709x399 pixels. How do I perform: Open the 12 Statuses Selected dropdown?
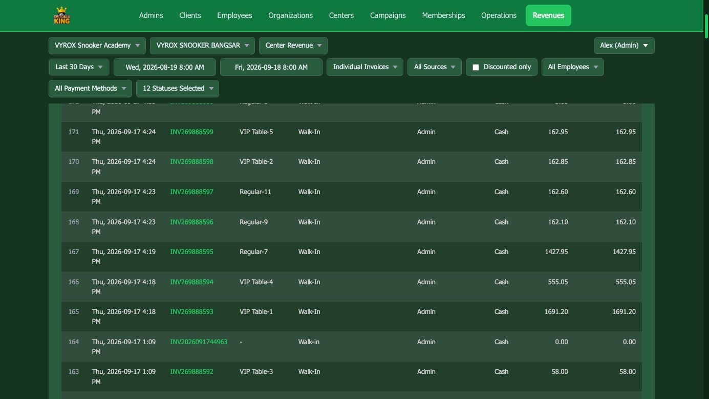coord(178,89)
